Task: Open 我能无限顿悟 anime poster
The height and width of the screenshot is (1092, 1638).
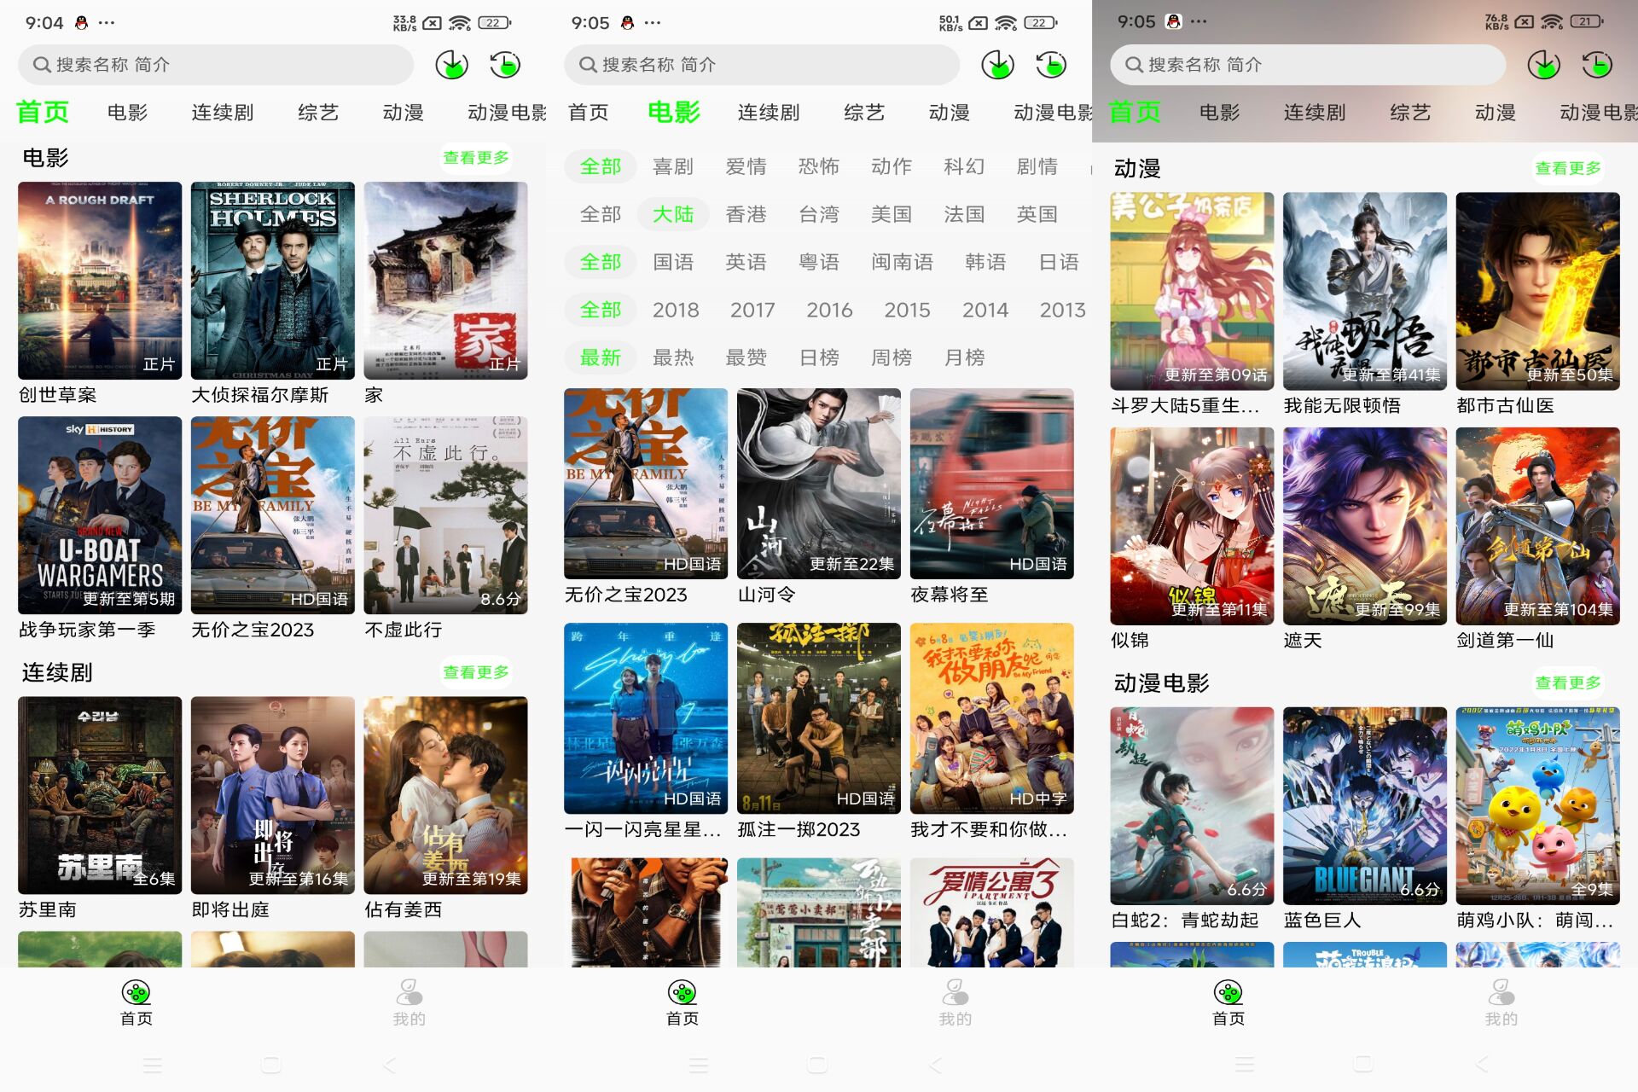Action: click(1365, 291)
